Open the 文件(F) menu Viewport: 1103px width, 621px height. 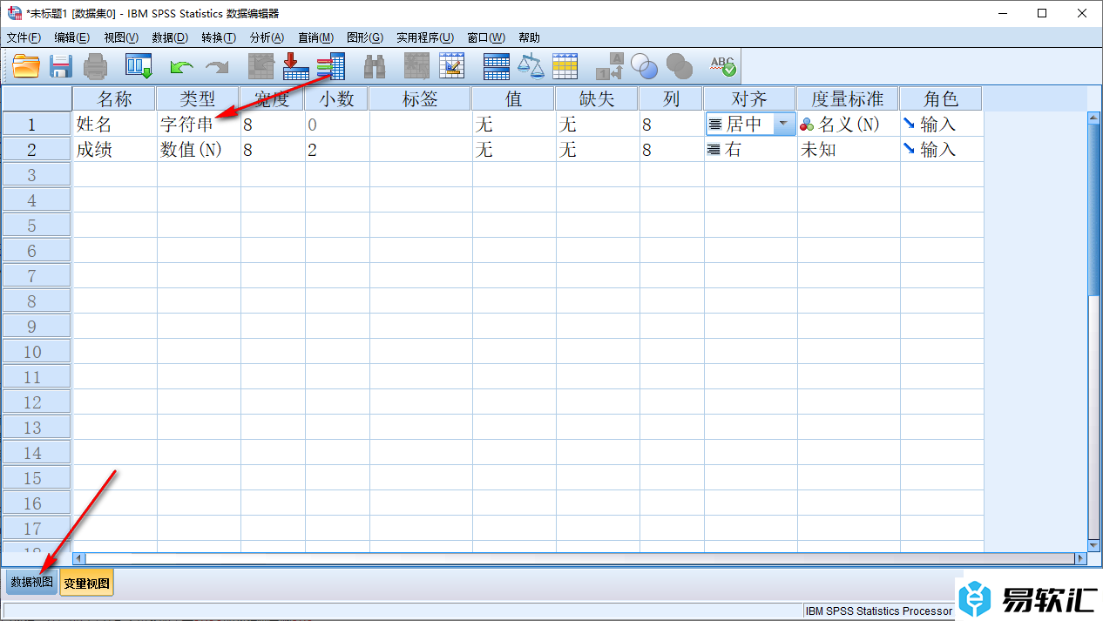(x=24, y=37)
